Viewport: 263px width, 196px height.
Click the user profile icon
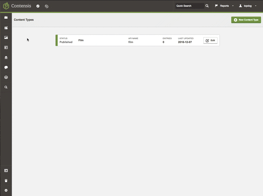240,6
